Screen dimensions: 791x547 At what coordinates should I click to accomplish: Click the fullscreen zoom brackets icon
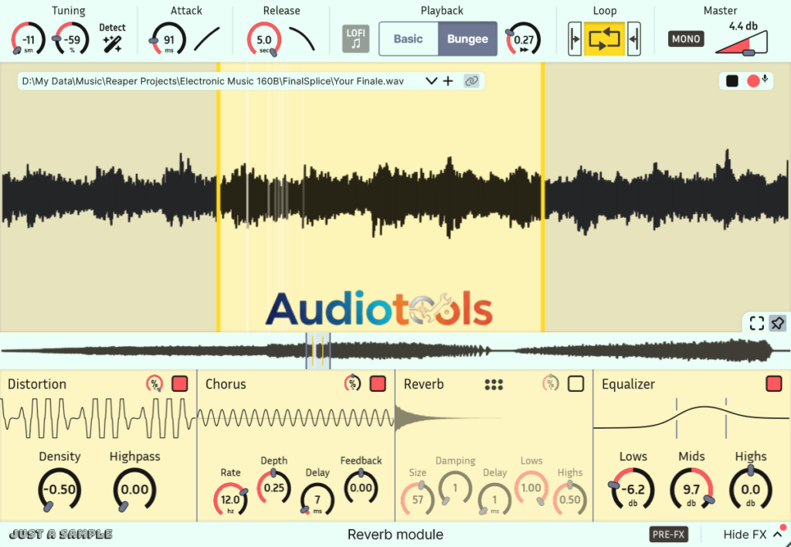tap(757, 323)
